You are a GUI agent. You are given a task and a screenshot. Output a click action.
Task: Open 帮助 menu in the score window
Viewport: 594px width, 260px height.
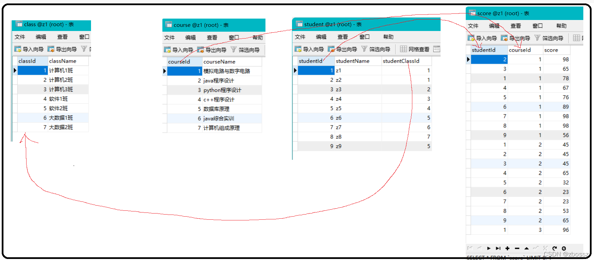pos(561,26)
